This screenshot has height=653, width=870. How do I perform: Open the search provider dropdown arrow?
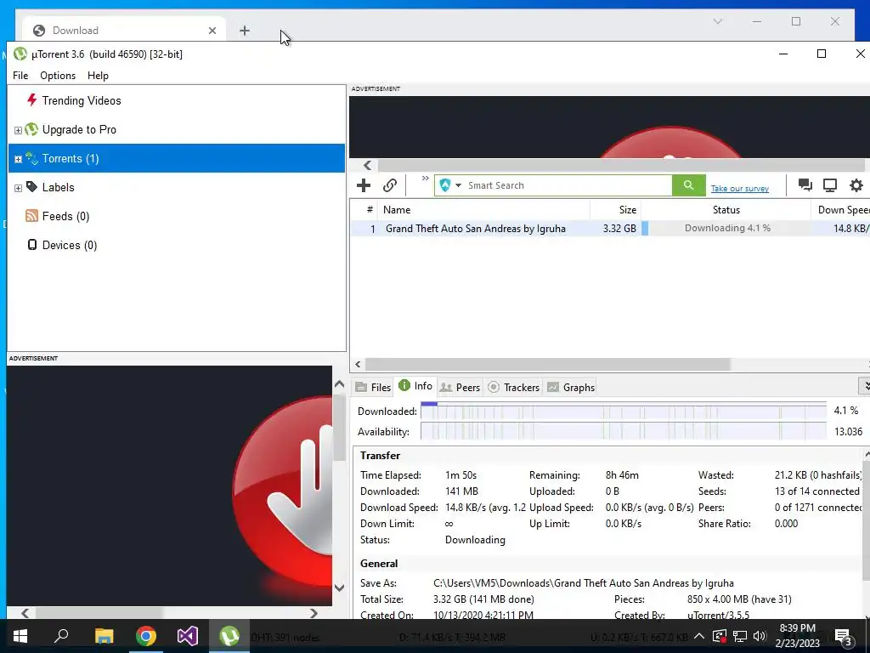tap(458, 185)
